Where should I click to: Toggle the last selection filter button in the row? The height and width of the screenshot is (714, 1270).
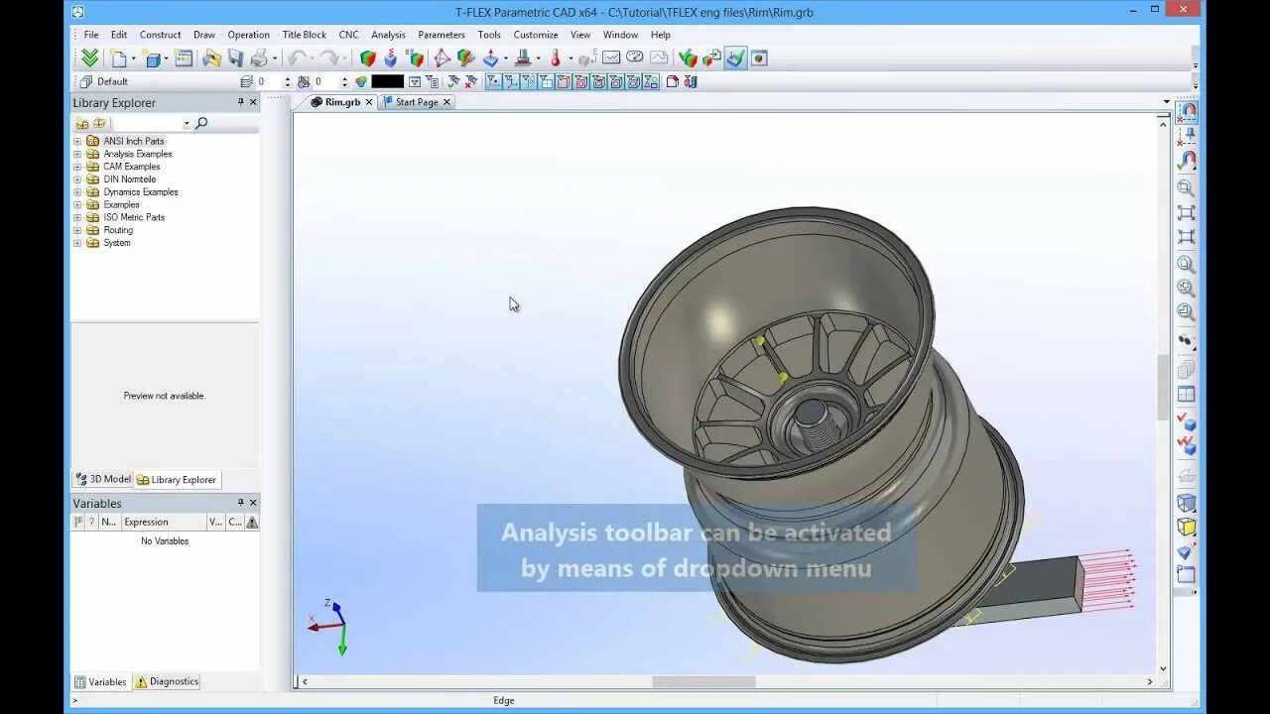click(650, 81)
